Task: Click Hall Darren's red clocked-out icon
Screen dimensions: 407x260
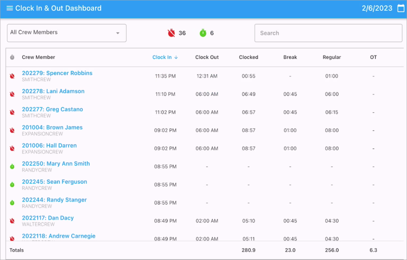Action: (12, 148)
